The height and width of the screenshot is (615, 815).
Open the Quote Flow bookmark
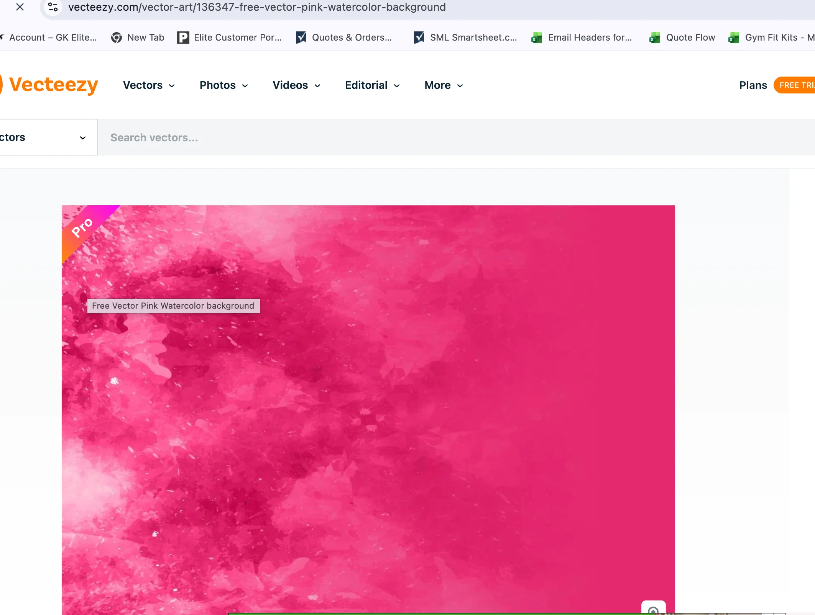[682, 38]
